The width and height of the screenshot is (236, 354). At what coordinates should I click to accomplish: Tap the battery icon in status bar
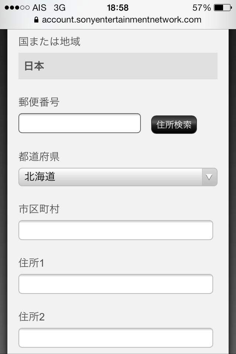[222, 7]
